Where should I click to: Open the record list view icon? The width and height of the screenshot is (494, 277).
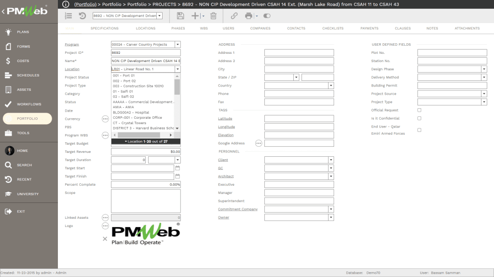[x=69, y=16]
